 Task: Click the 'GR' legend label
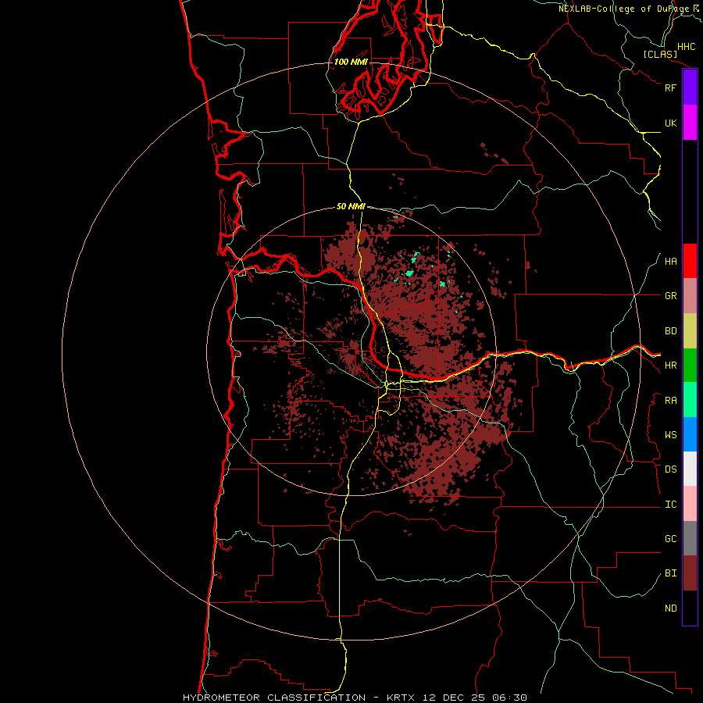(670, 296)
